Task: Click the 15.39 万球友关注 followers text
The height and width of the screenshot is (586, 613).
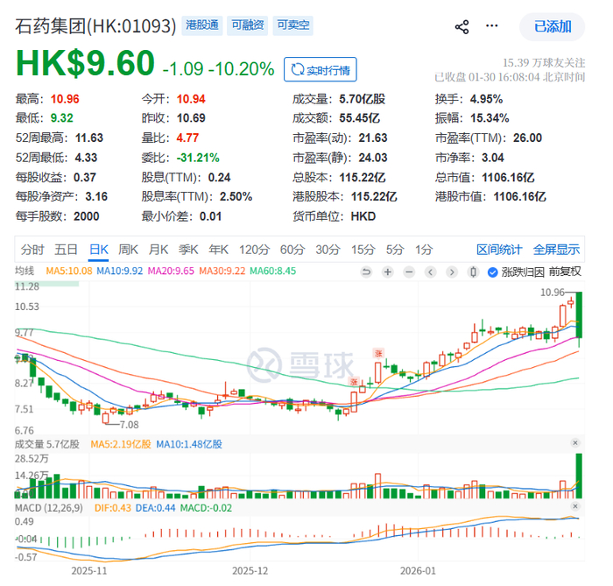Action: click(x=544, y=62)
